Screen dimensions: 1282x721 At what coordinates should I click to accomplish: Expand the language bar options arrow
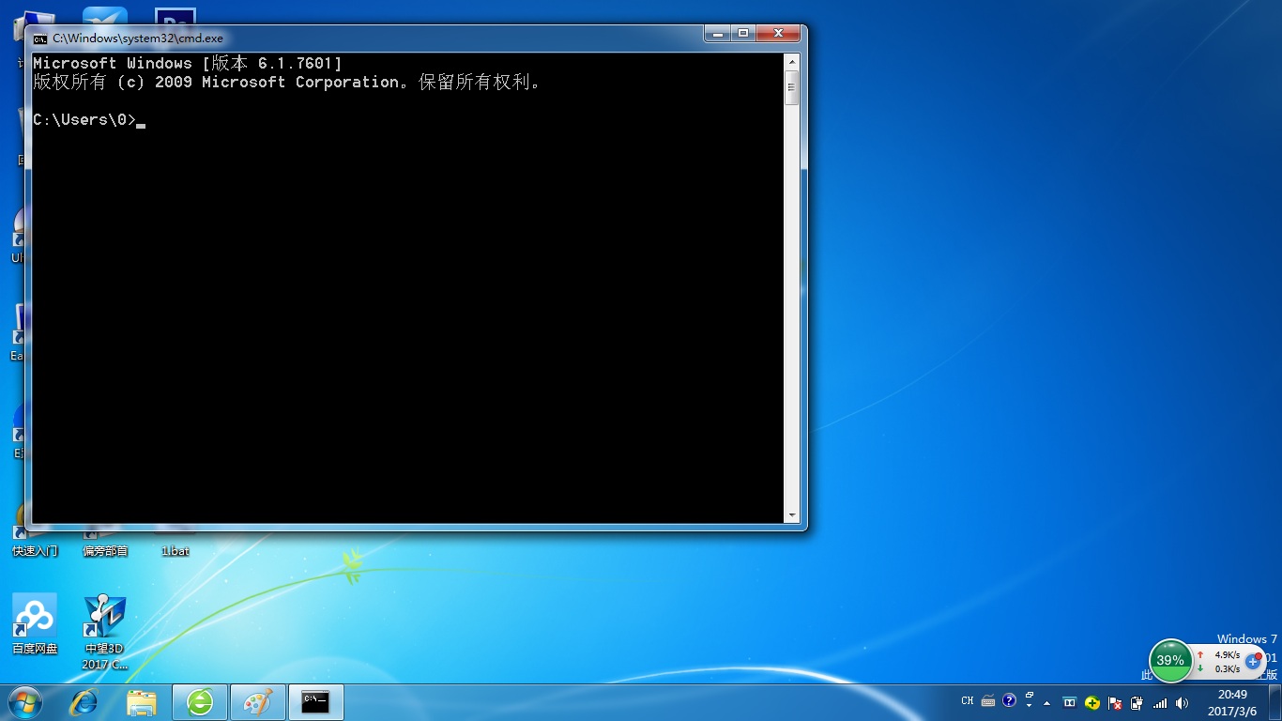click(1029, 704)
